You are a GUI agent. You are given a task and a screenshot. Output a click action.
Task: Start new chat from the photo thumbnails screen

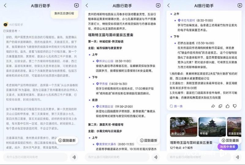point(240,6)
